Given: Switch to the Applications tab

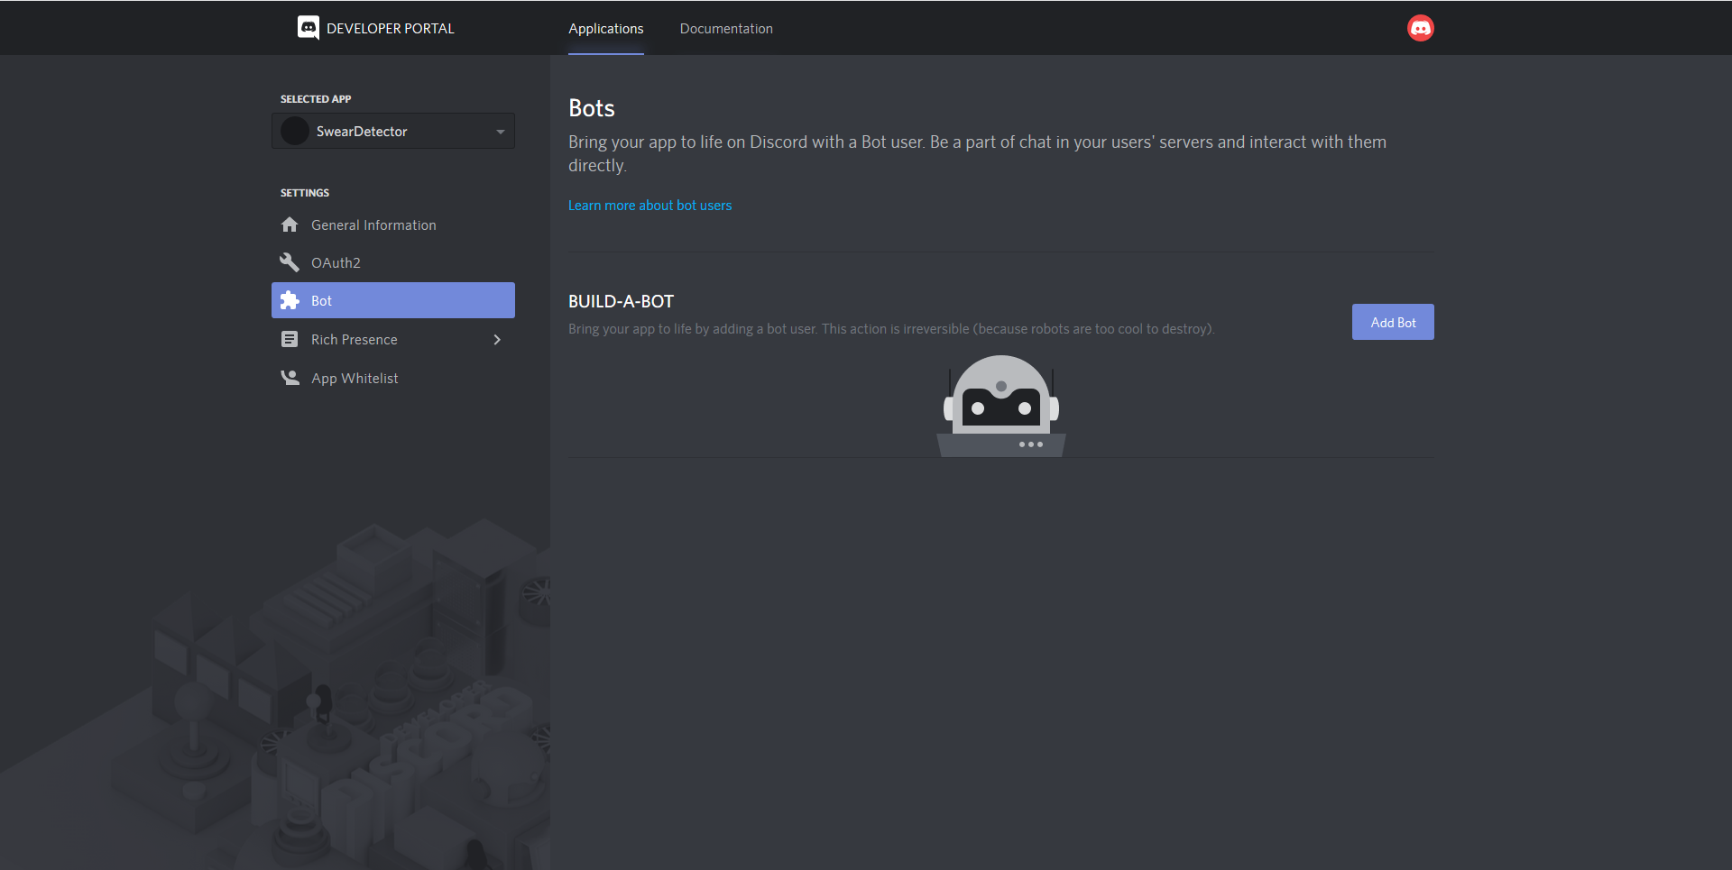Looking at the screenshot, I should tap(606, 29).
